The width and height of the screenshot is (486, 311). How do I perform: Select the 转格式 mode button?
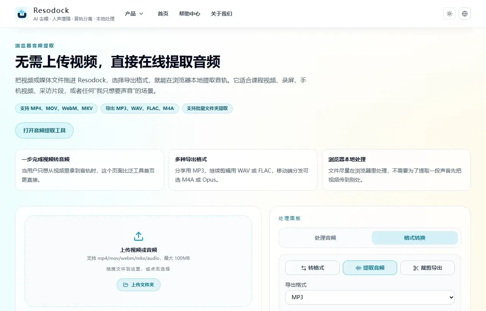[x=312, y=268]
